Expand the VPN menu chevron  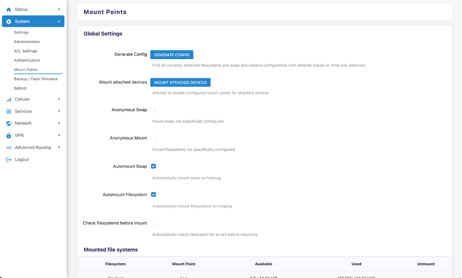59,135
